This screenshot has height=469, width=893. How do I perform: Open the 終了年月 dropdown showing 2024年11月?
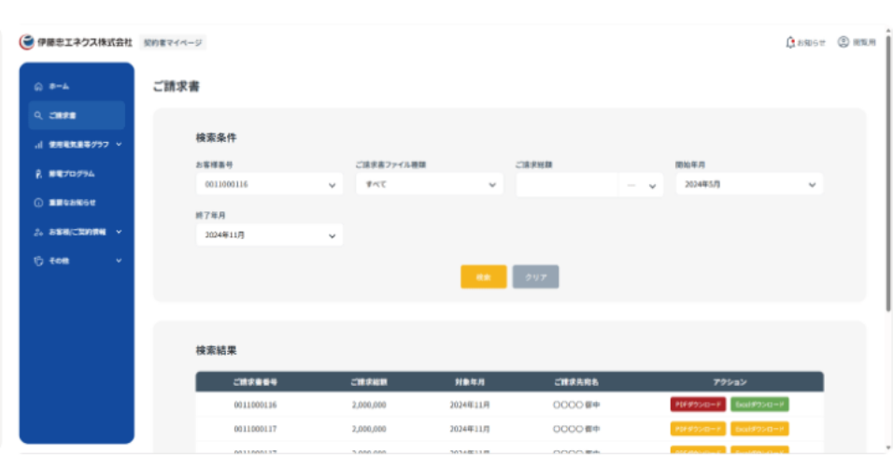click(x=269, y=235)
